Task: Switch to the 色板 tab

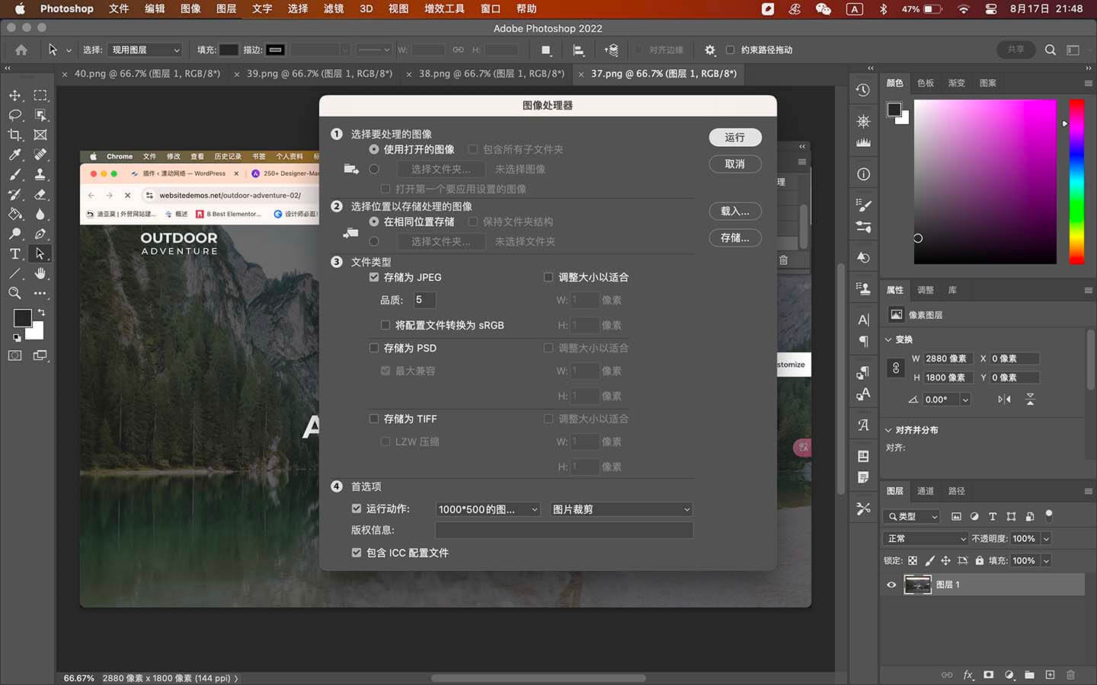Action: (x=926, y=83)
